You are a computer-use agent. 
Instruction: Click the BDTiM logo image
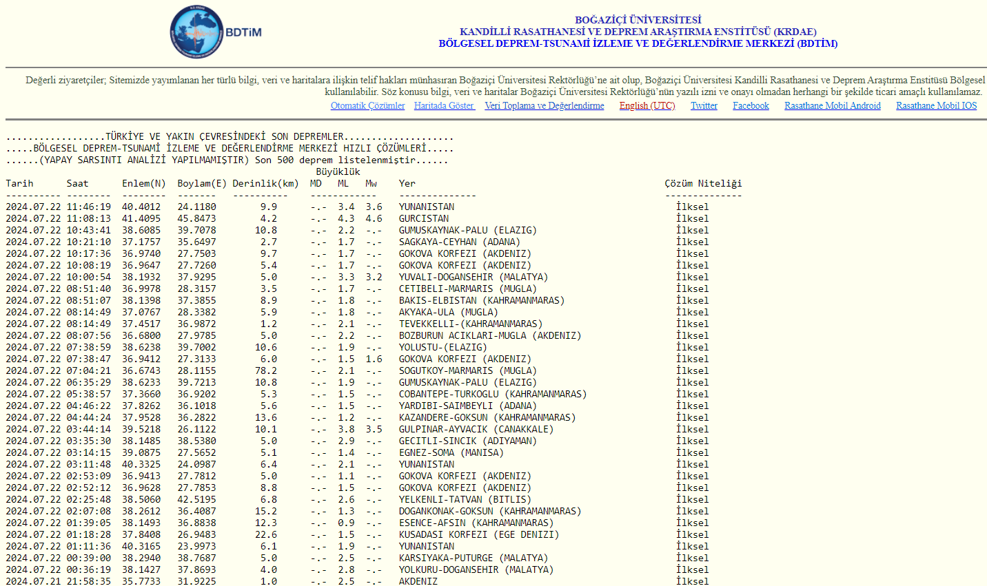pyautogui.click(x=216, y=32)
